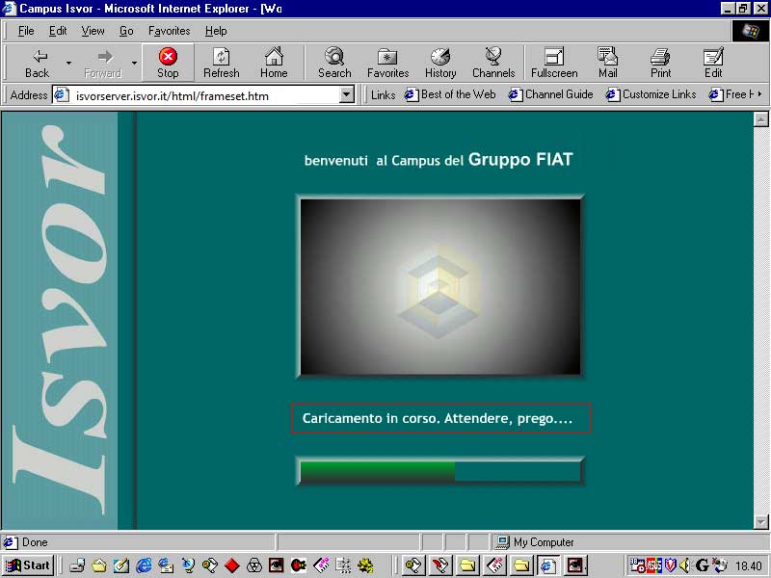Click the Windows logo throbber icon

click(750, 31)
